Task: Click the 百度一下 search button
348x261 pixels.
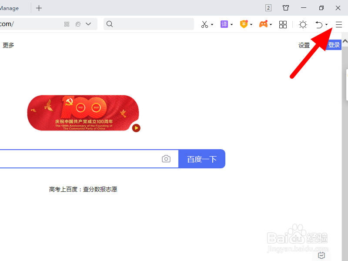Action: point(201,159)
